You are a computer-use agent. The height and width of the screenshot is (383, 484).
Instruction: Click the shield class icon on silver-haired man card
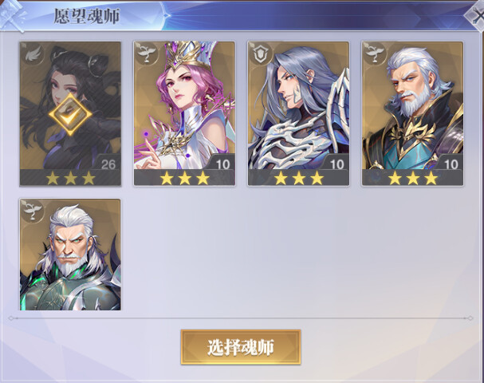(x=260, y=53)
